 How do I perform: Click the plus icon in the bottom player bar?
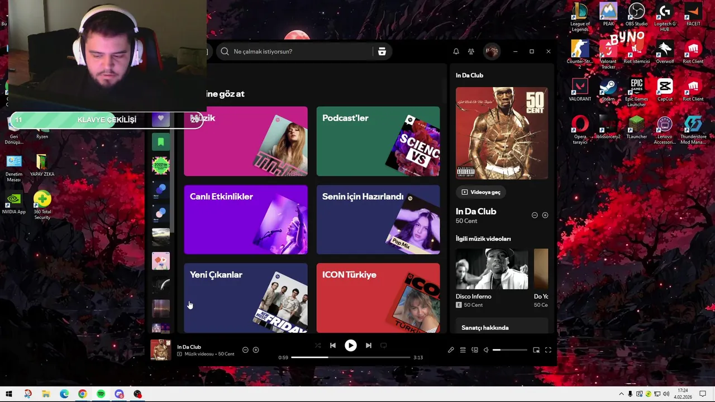[256, 350]
